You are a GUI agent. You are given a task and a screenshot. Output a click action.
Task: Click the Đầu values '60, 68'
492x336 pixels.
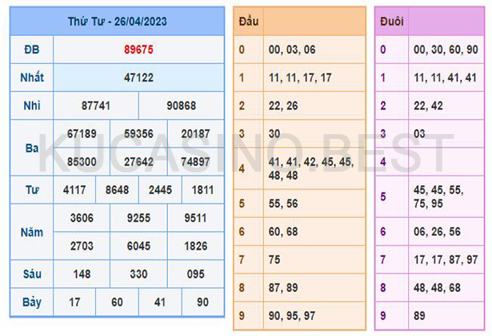click(283, 231)
